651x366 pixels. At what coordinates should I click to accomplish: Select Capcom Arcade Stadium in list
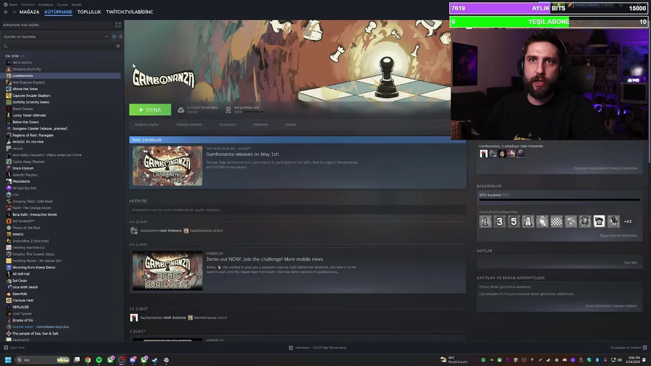point(31,96)
